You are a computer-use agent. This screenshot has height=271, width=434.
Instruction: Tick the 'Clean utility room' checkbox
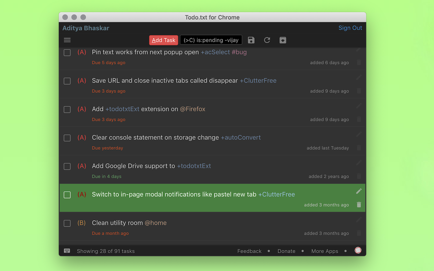[x=67, y=223]
